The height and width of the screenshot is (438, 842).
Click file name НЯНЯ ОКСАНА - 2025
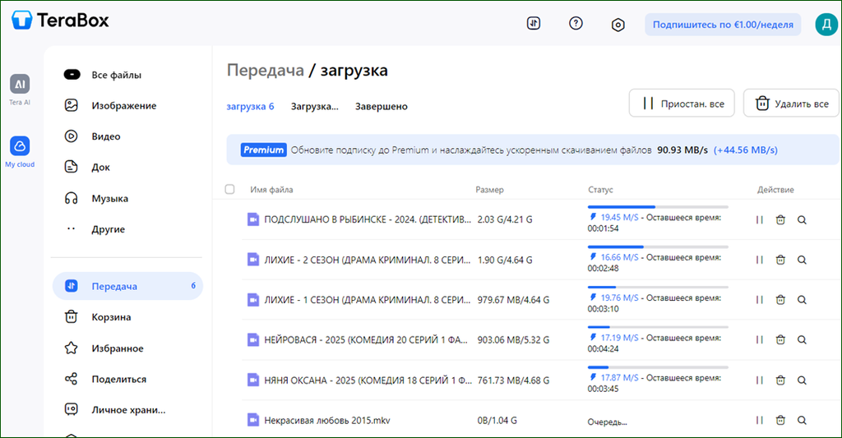368,380
